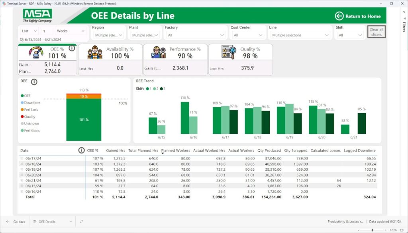Click the Return to Home arrow icon

point(339,16)
